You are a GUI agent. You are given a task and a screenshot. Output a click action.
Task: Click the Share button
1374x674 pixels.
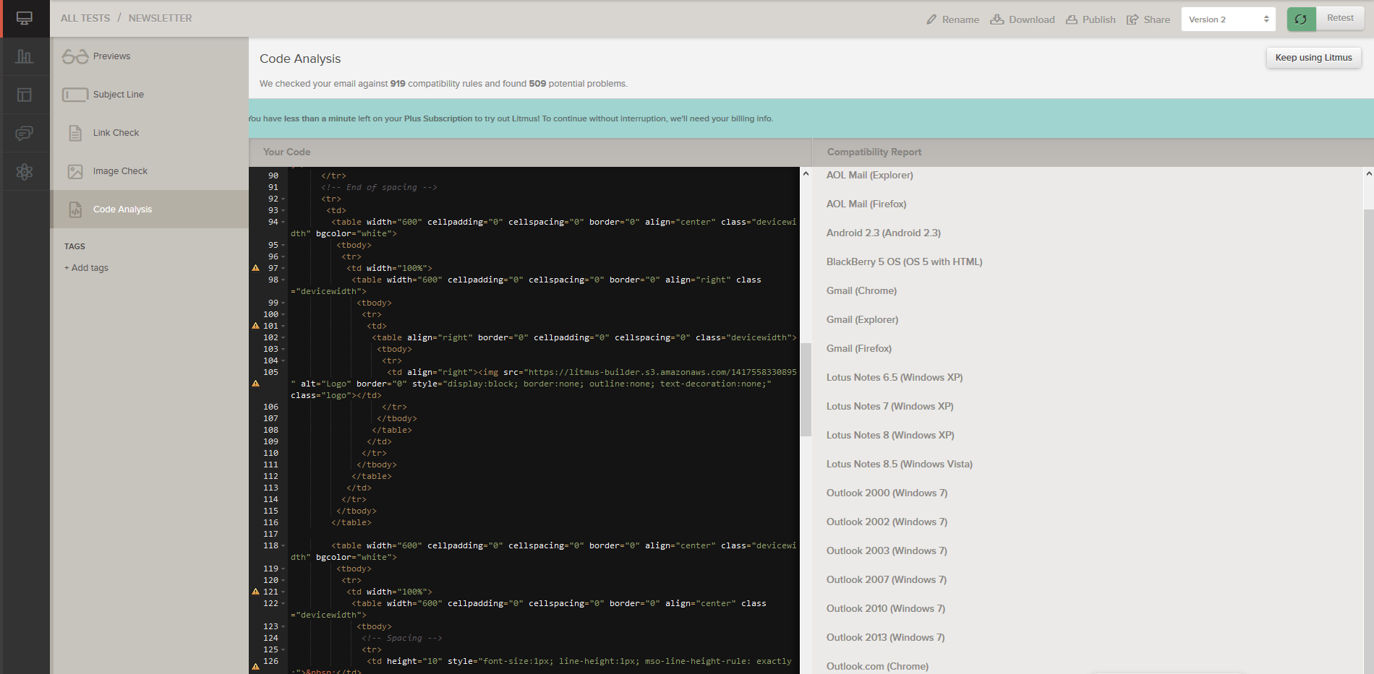tap(1148, 20)
